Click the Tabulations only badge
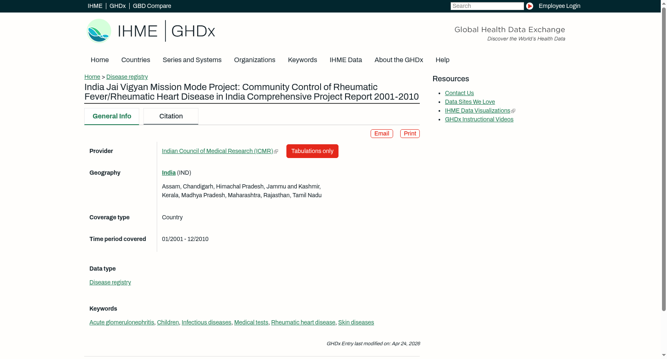This screenshot has width=667, height=359. (x=312, y=151)
